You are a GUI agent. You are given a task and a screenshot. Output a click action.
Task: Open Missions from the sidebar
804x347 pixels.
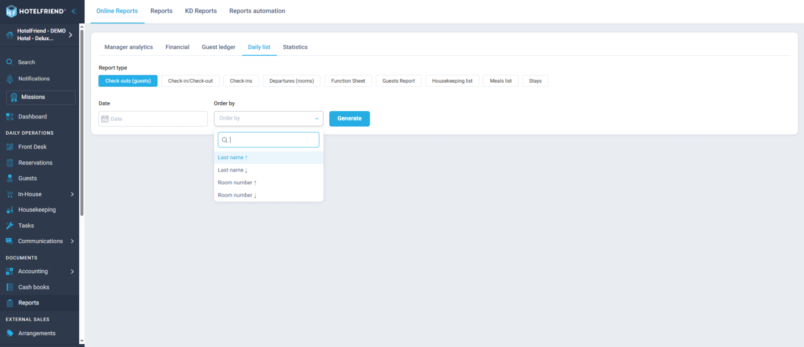pyautogui.click(x=41, y=97)
